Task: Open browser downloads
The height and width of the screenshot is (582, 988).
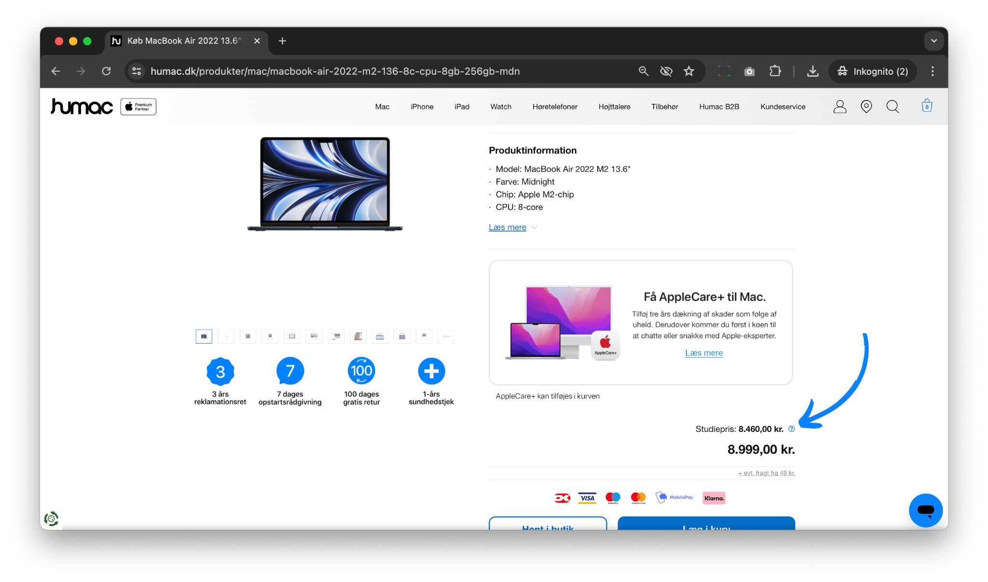Action: (x=812, y=71)
